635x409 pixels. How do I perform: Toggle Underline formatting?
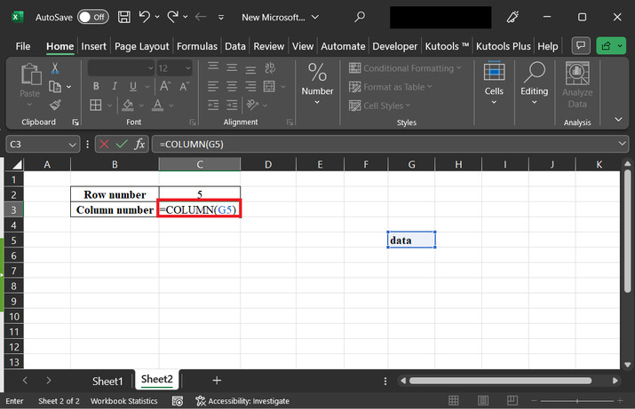[133, 86]
